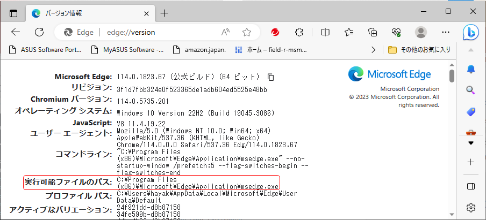
Task: Open a new tab with plus button
Action: [x=164, y=13]
